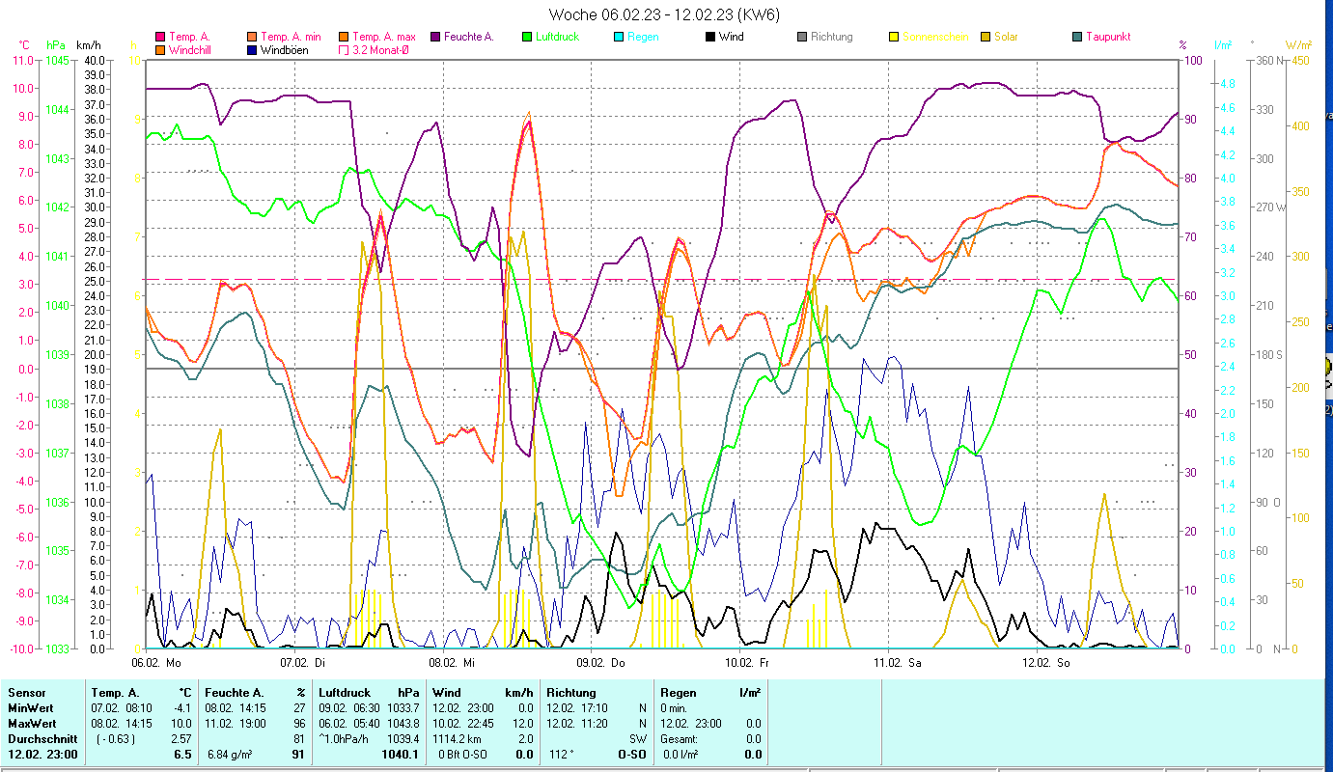1333x772 pixels.
Task: Click the bold "12.02. 23:00" row label
Action: [43, 755]
